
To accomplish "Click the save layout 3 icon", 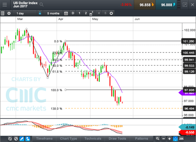I will pos(91,13).
